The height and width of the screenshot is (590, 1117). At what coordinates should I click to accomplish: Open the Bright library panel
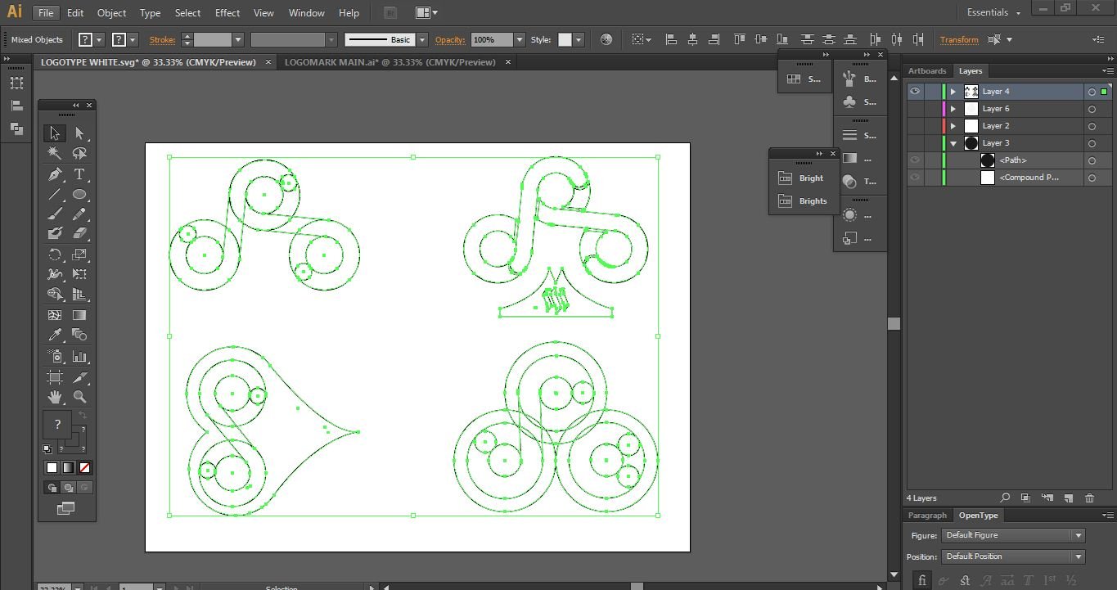(x=804, y=178)
